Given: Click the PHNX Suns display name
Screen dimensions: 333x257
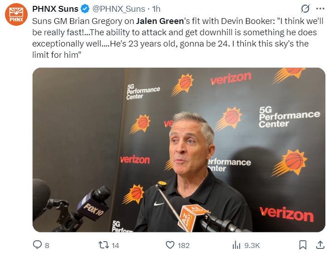Looking at the screenshot, I should pyautogui.click(x=55, y=9).
